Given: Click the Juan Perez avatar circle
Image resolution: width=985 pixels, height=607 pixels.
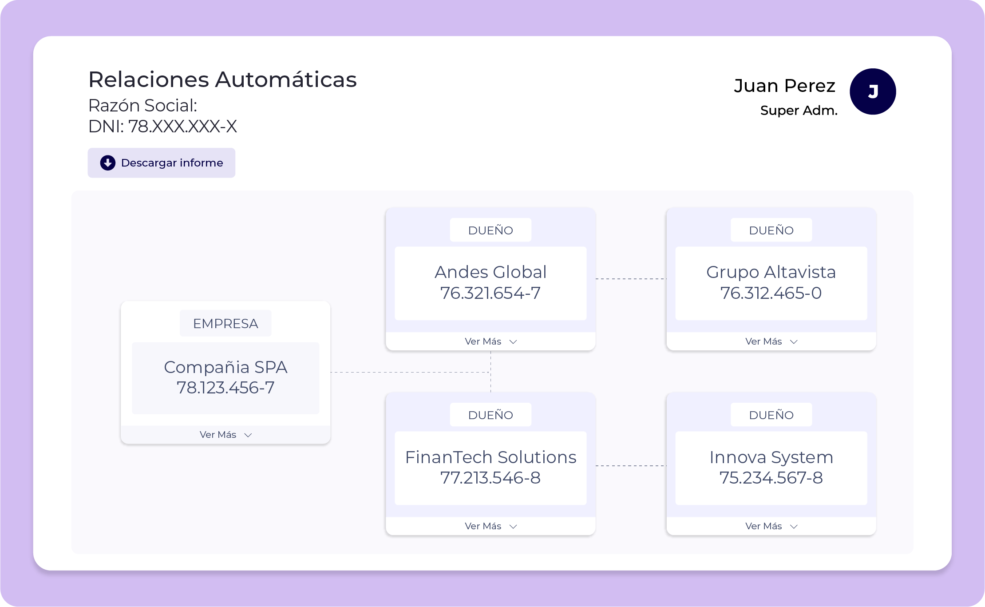Looking at the screenshot, I should click(x=872, y=91).
